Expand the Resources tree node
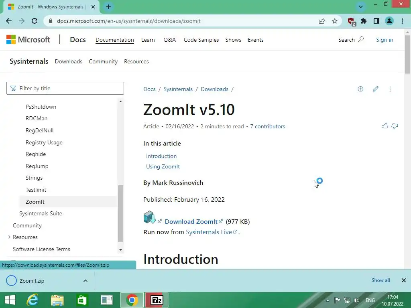The height and width of the screenshot is (308, 411). (x=9, y=237)
